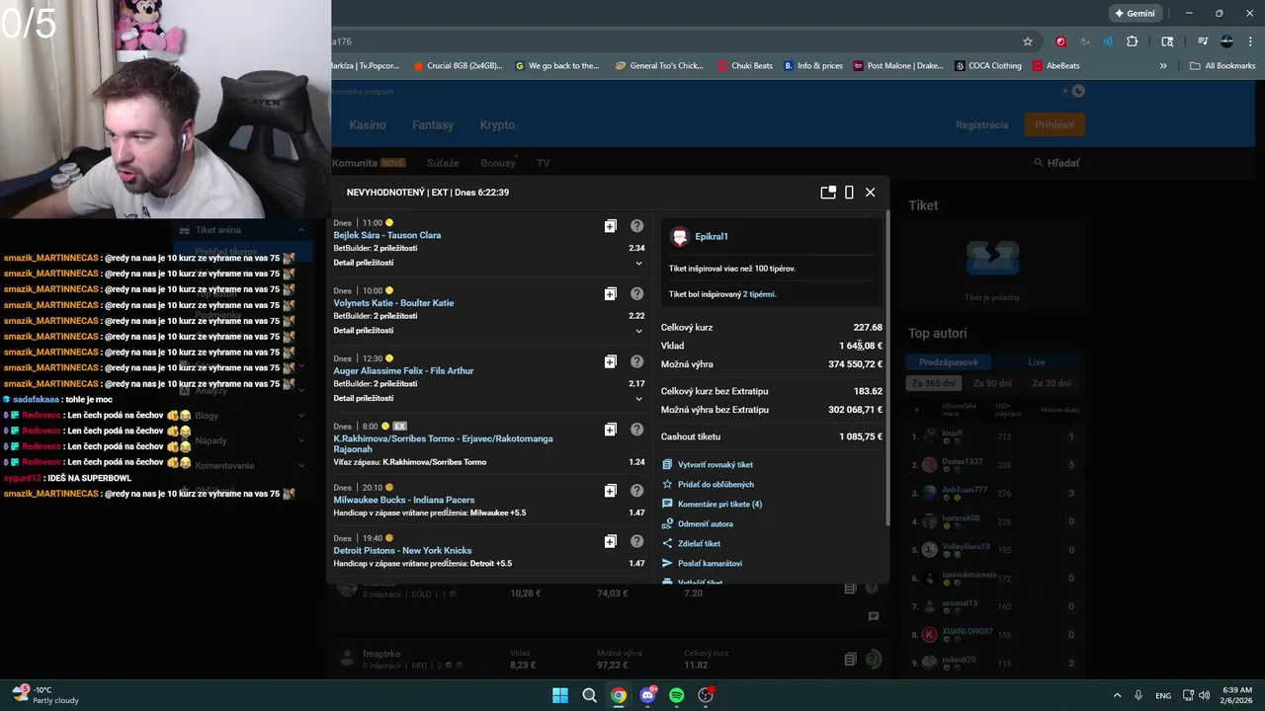Open Google Lens search icon in toolbar

1167,41
